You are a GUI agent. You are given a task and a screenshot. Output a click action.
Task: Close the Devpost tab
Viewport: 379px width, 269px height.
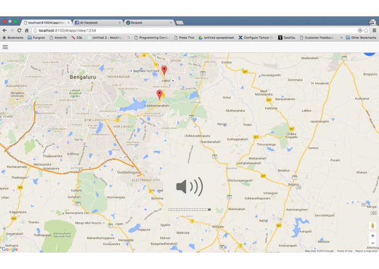pyautogui.click(x=171, y=23)
